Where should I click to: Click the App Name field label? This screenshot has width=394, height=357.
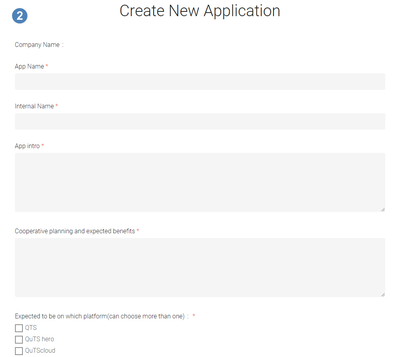click(x=30, y=67)
